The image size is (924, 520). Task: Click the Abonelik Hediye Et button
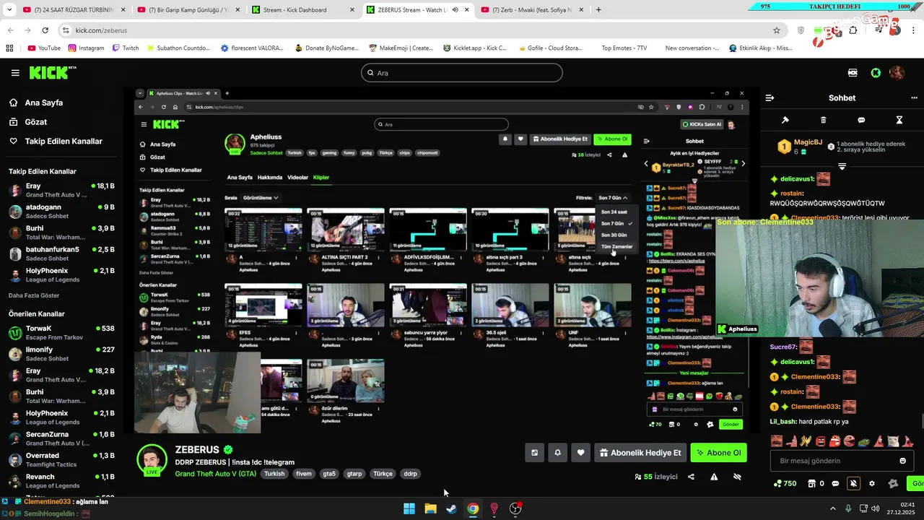tap(640, 453)
